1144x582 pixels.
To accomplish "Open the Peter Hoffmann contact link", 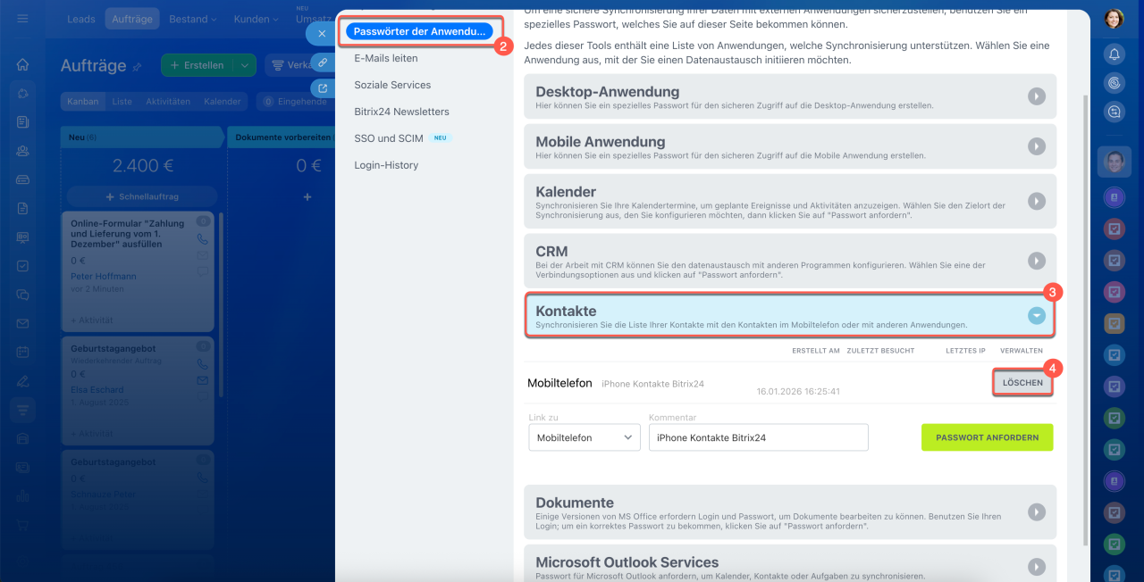I will coord(104,277).
